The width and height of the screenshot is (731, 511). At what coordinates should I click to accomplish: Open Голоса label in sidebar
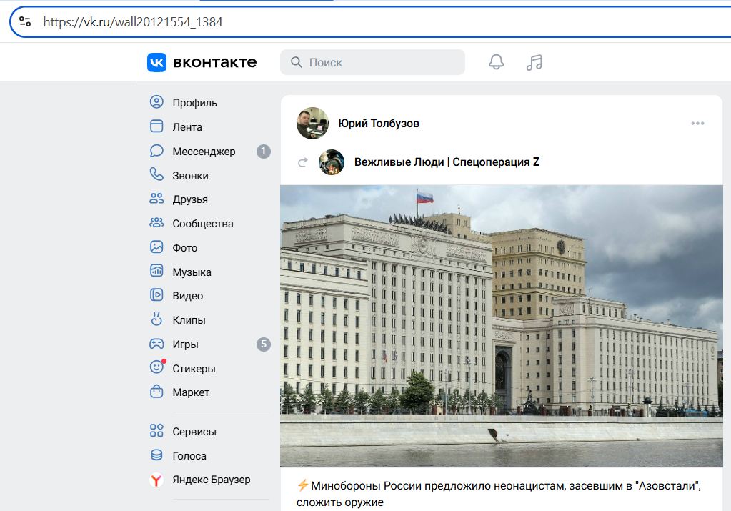coord(189,456)
